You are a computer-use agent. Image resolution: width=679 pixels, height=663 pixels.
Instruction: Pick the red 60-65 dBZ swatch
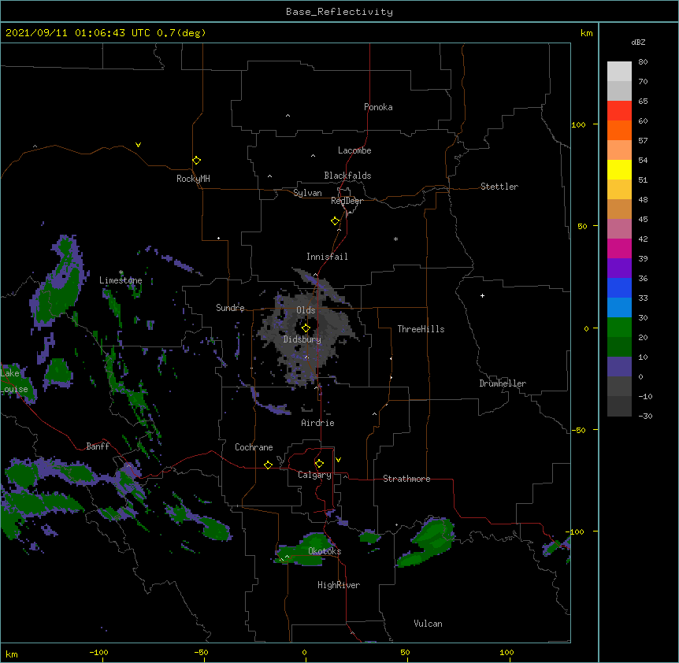pos(619,111)
